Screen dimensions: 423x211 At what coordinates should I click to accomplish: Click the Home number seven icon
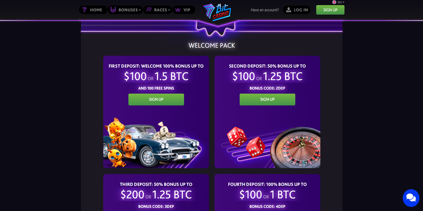click(x=85, y=10)
